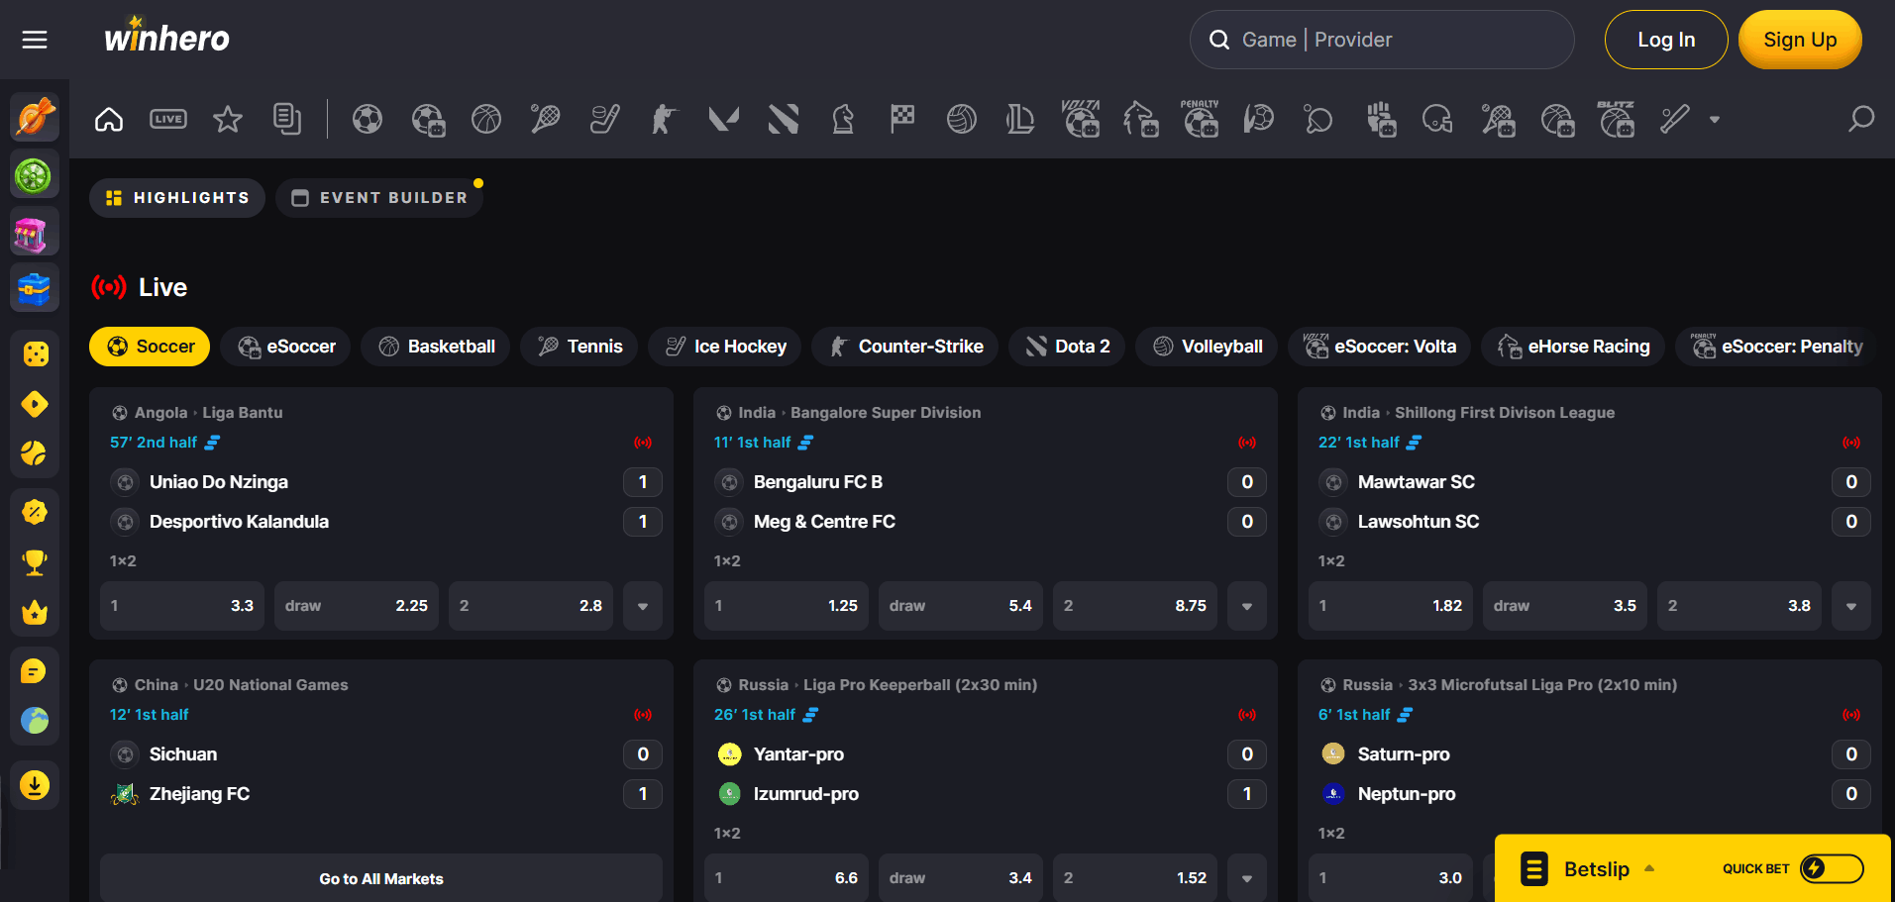Click the Sign Up button

pyautogui.click(x=1800, y=40)
